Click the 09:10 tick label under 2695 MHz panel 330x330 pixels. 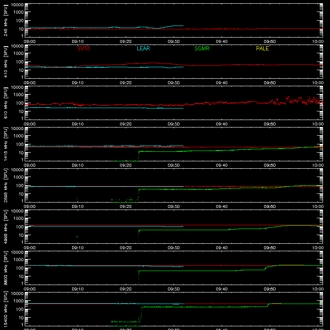(x=78, y=207)
